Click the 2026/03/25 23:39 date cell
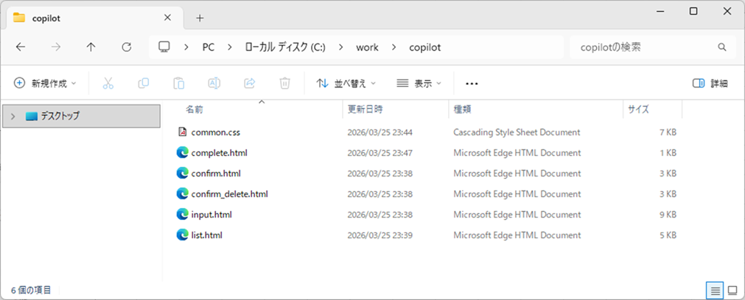Screen dimensions: 745x300 [380, 235]
